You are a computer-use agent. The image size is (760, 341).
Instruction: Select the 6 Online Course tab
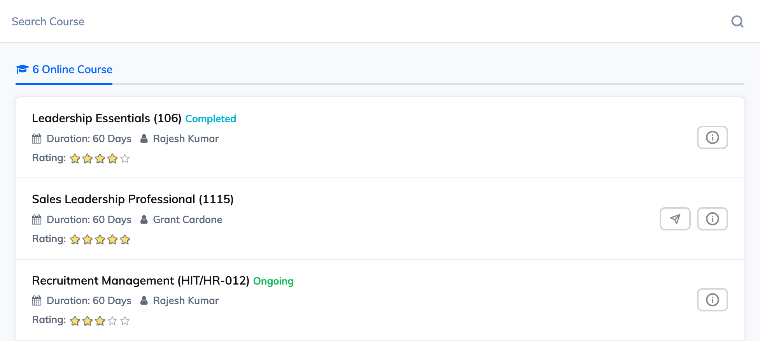64,70
